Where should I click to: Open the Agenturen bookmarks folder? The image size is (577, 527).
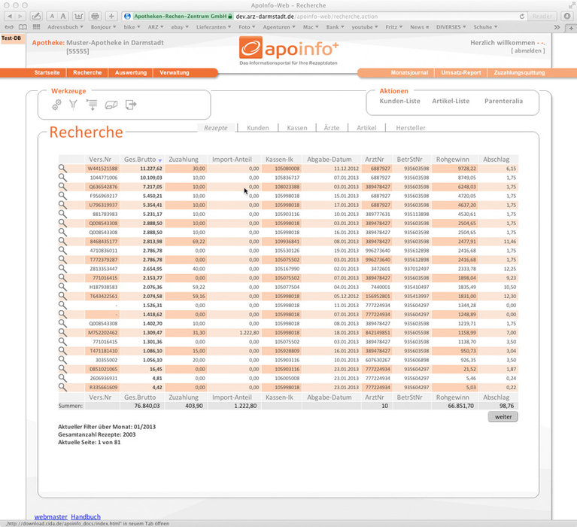pyautogui.click(x=279, y=27)
